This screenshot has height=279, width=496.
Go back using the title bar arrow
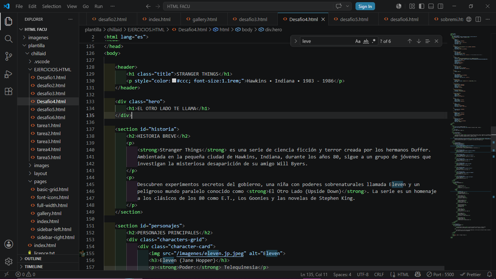[148, 6]
